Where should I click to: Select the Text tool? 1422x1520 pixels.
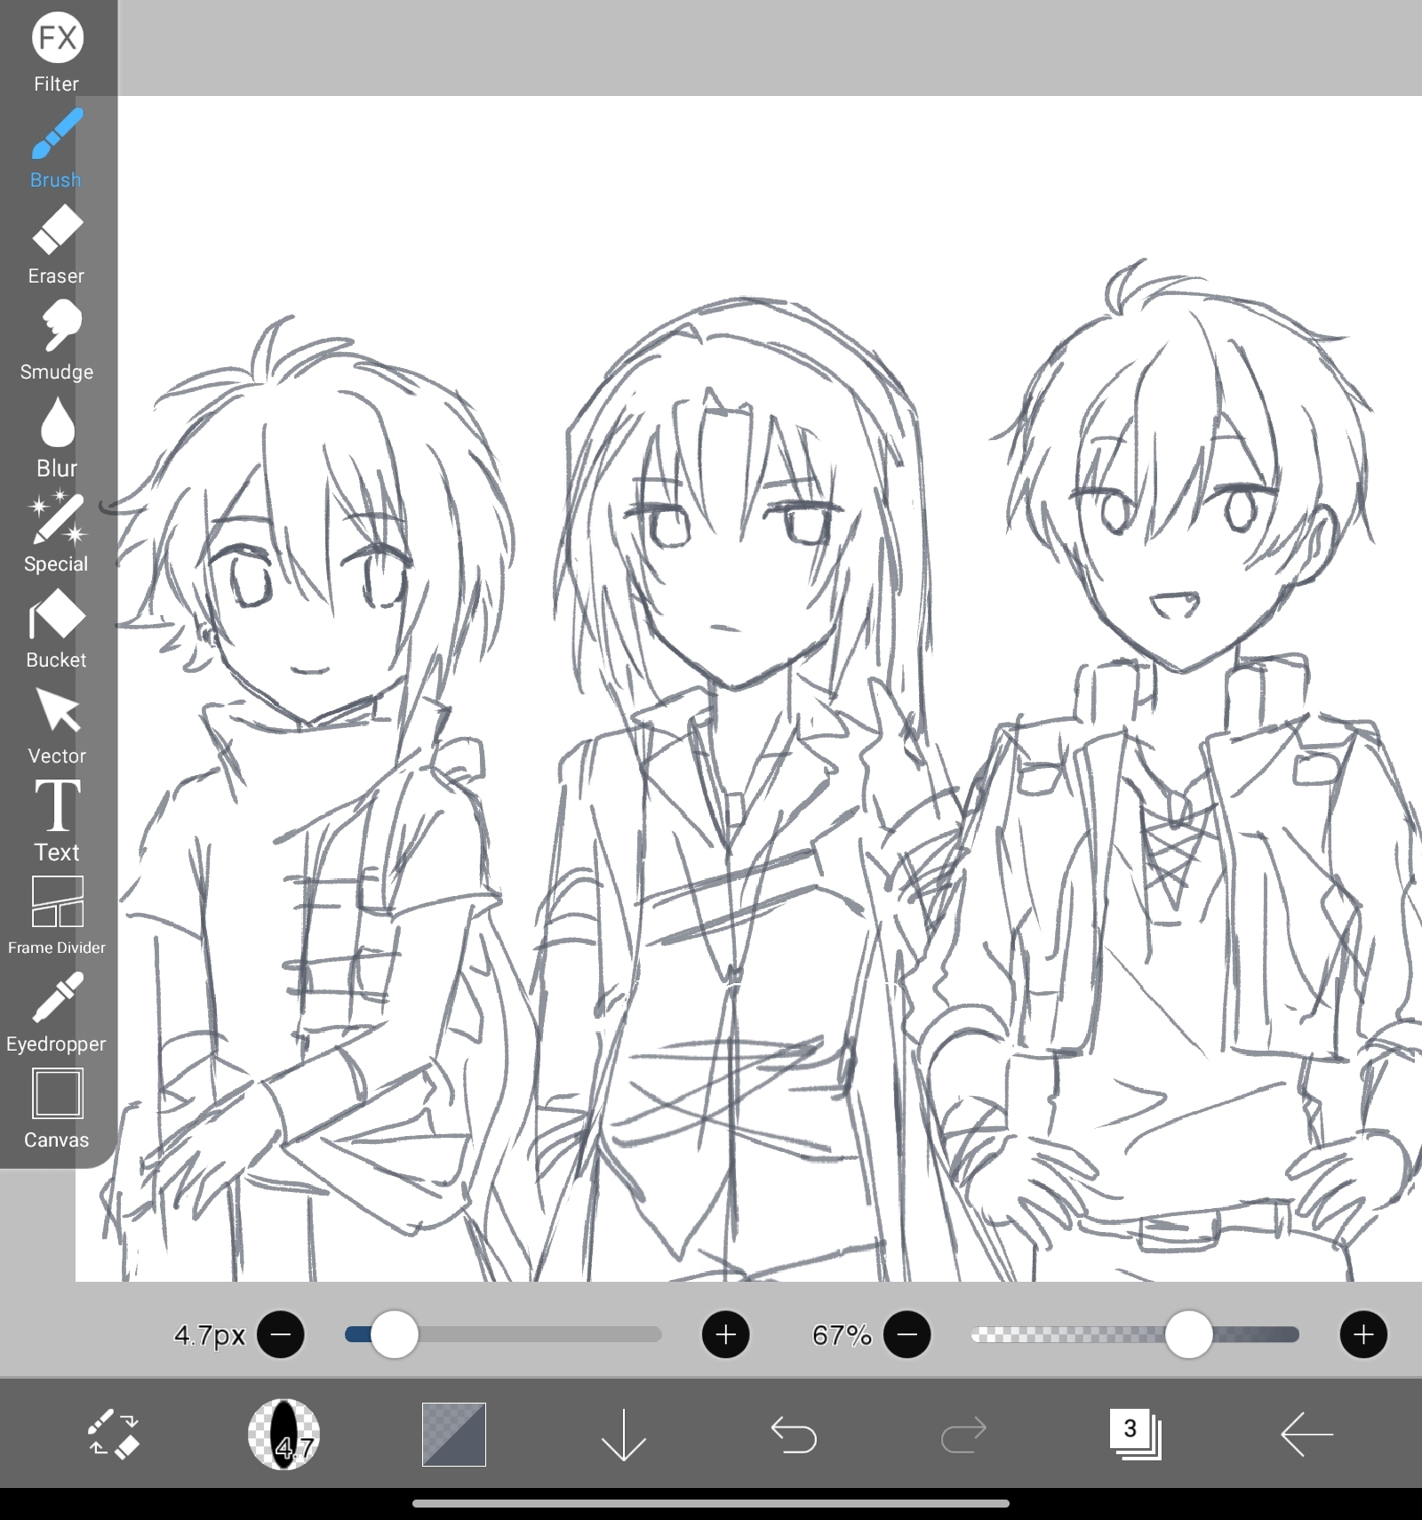pyautogui.click(x=57, y=821)
